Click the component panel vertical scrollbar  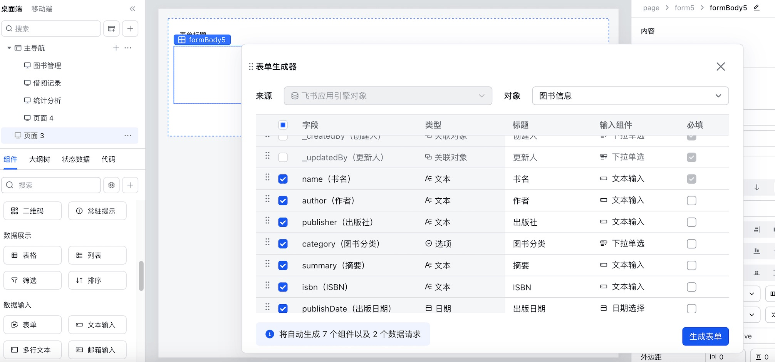pos(141,276)
